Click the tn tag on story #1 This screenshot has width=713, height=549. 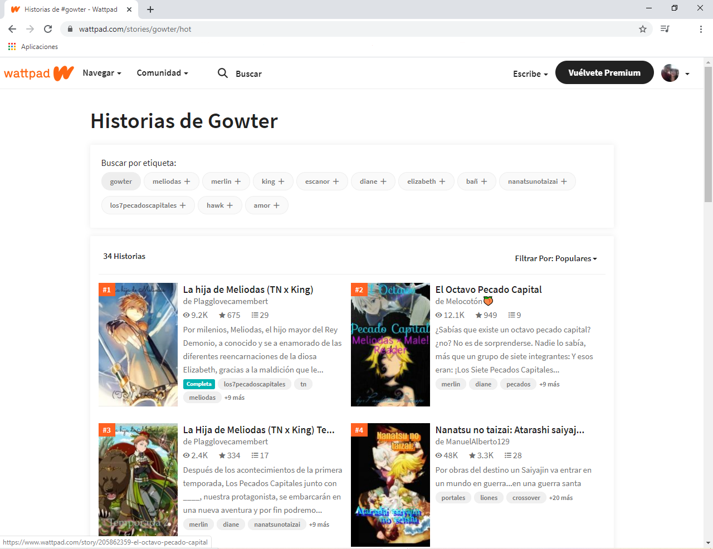tap(304, 384)
